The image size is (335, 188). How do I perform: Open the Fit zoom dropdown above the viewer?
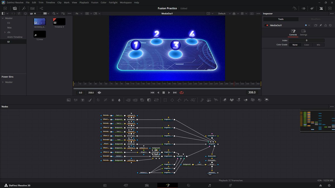pyautogui.click(x=78, y=13)
